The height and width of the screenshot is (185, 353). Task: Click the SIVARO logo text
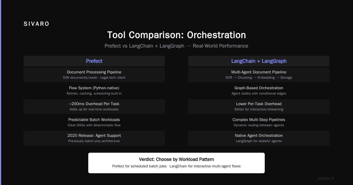click(36, 24)
